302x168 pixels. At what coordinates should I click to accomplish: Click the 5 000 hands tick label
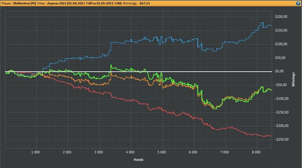162,152
